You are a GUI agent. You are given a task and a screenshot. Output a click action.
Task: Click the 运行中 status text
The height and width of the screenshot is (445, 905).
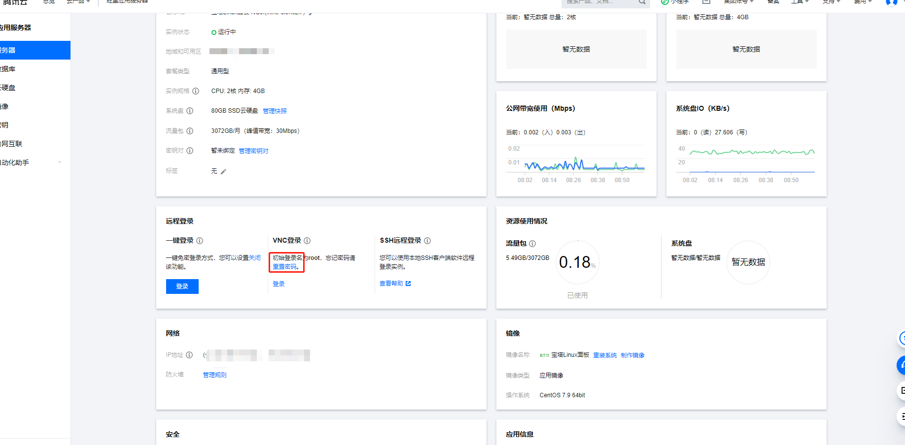(227, 32)
